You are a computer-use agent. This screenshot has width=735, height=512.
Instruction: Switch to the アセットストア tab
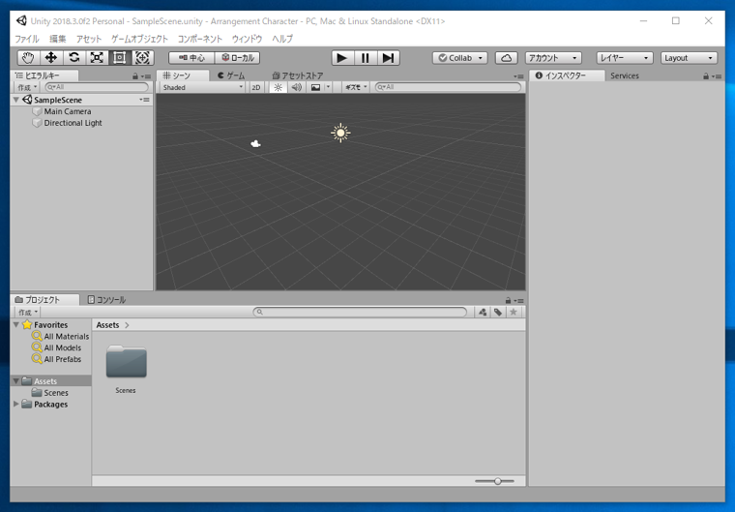pos(298,75)
